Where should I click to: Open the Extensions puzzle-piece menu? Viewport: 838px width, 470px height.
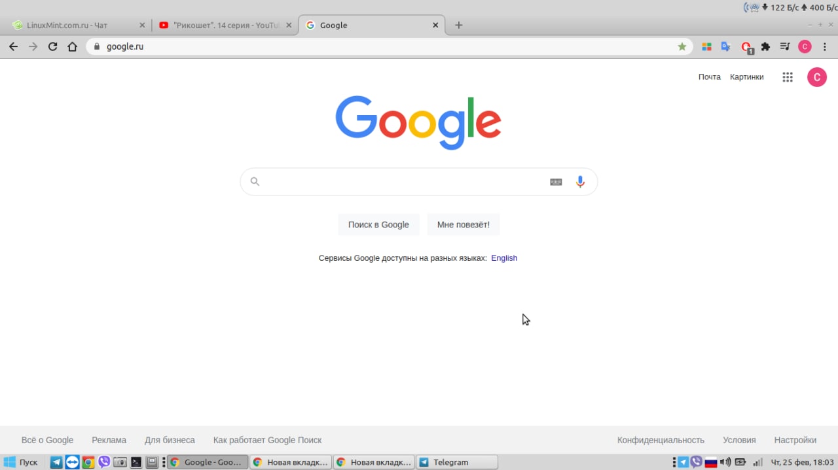[x=765, y=46]
